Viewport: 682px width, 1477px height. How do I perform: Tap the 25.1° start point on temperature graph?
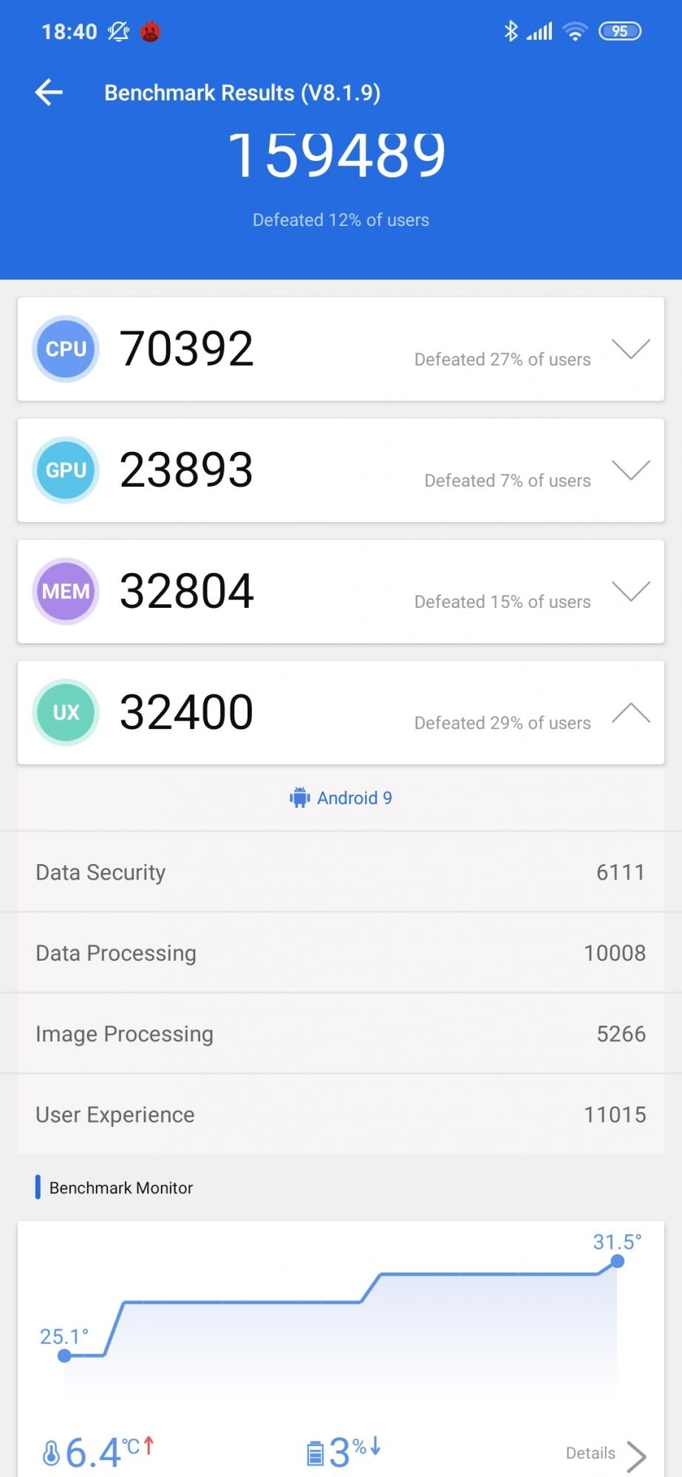(x=64, y=1355)
